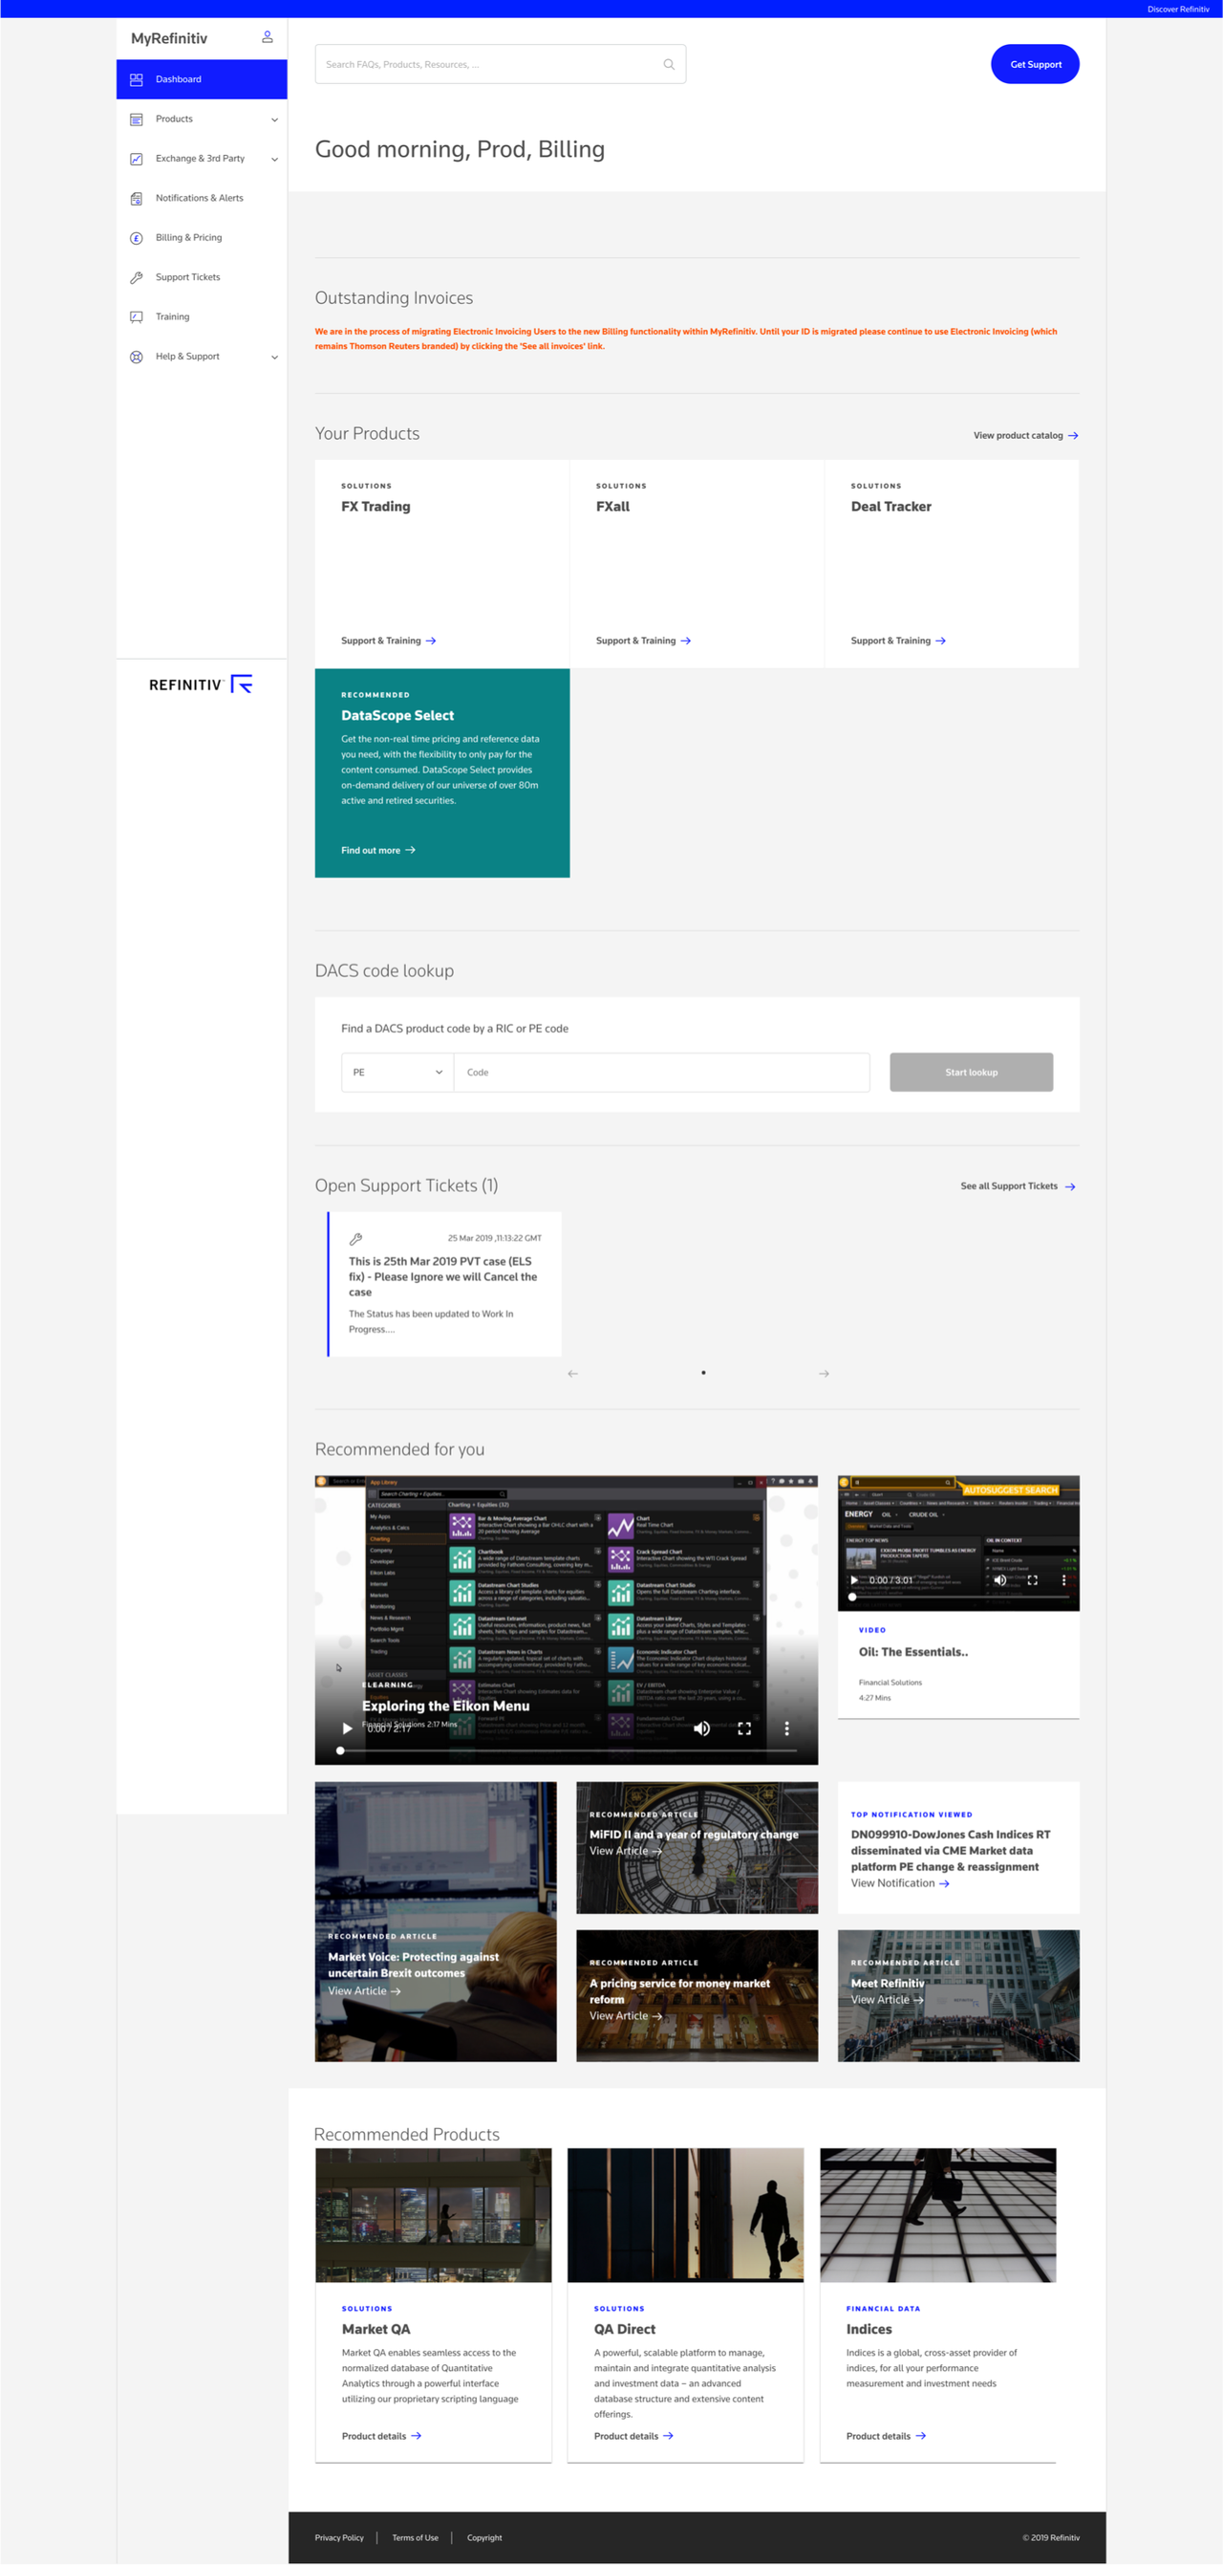Click the Notifications & Alerts icon
1223x2565 pixels.
point(137,198)
